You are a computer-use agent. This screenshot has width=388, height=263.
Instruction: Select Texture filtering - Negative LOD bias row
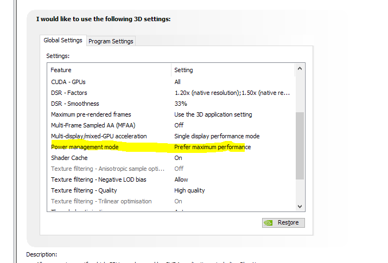pyautogui.click(x=171, y=179)
